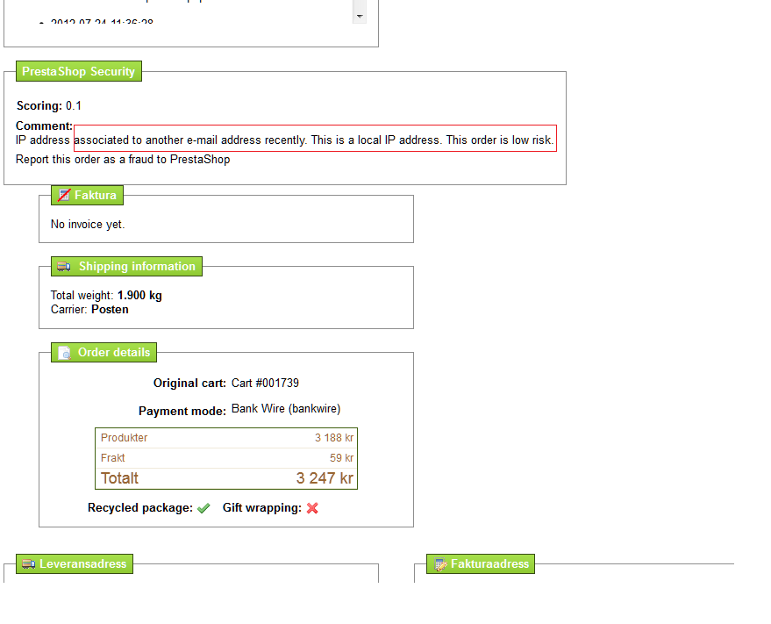
Task: Click the Totalt row label
Action: tap(119, 478)
